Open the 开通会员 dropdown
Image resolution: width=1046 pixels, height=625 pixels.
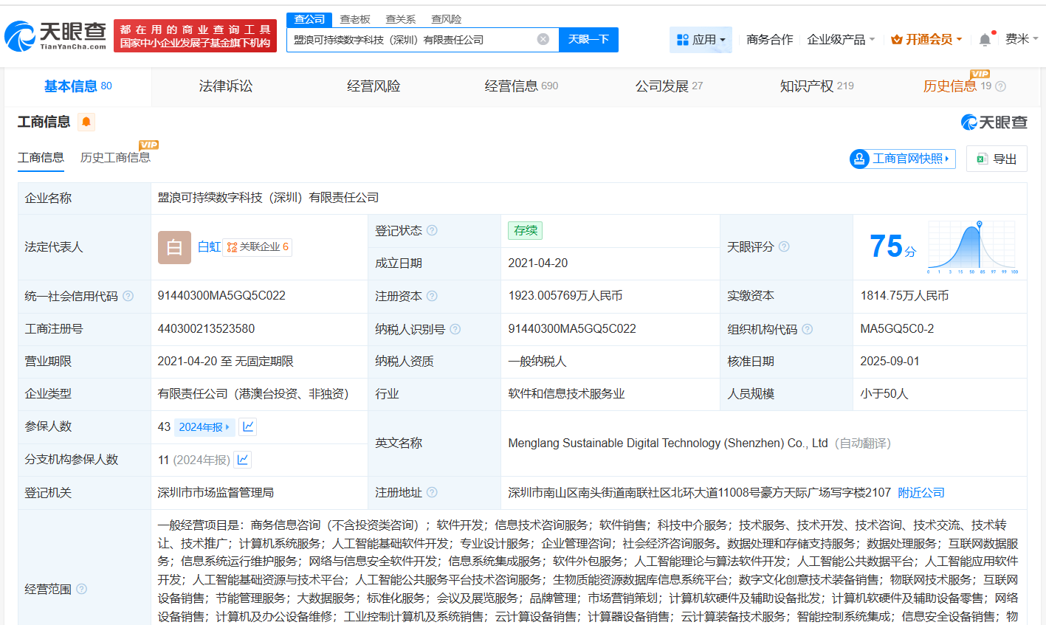926,40
